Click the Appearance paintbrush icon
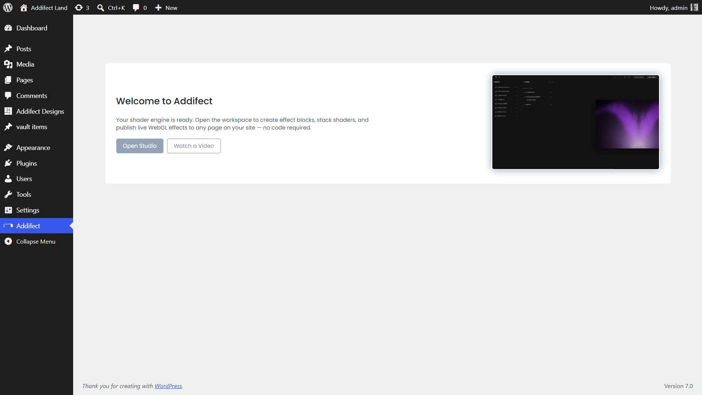702x395 pixels. (x=8, y=147)
